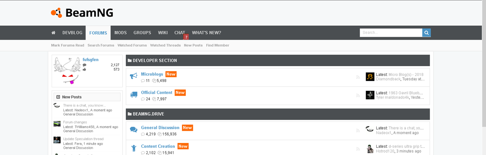The height and width of the screenshot is (155, 486).
Task: Open avatar beside 'Forum changes' post
Action: click(57, 124)
